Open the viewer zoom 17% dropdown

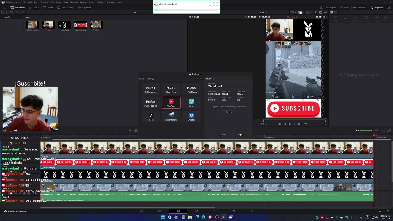(263, 12)
